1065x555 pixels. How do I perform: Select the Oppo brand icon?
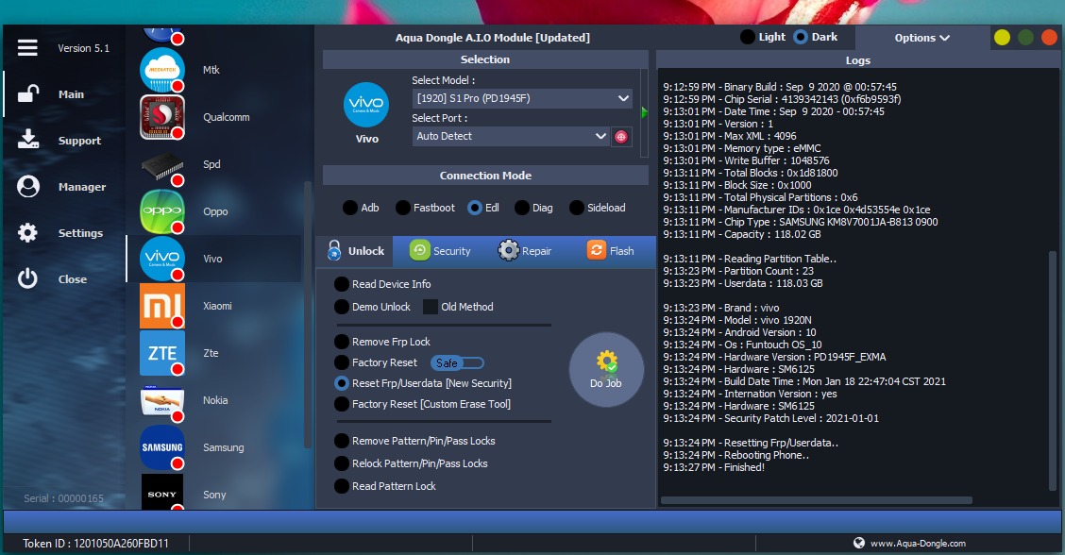(x=162, y=211)
